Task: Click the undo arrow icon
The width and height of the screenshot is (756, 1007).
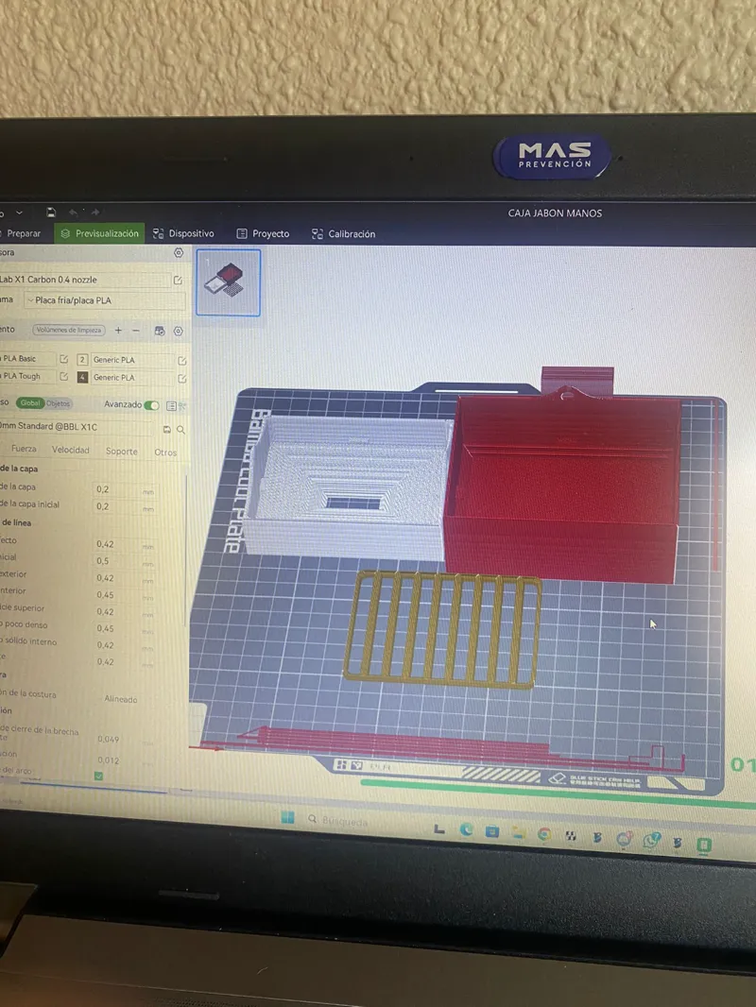Action: click(73, 213)
